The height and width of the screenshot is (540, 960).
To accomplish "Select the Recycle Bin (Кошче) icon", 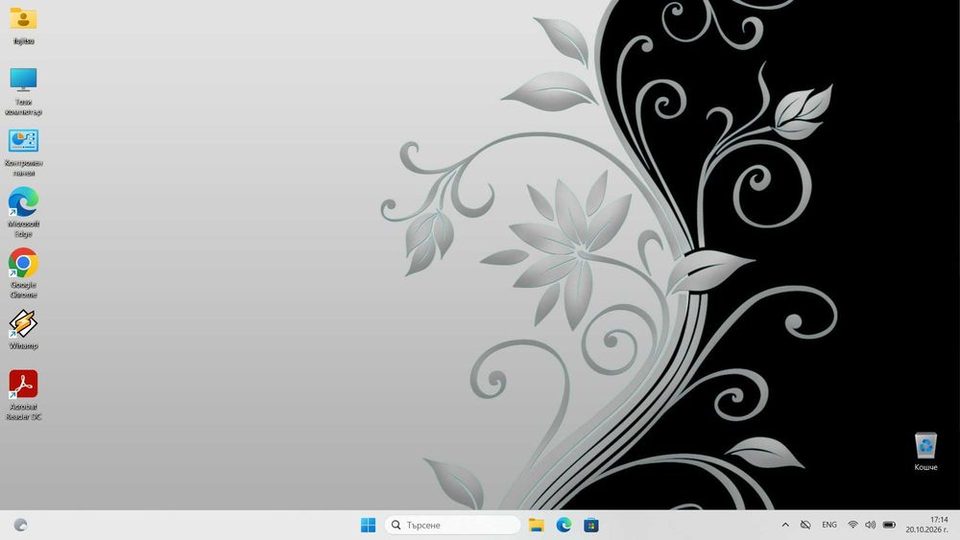I will [x=925, y=452].
